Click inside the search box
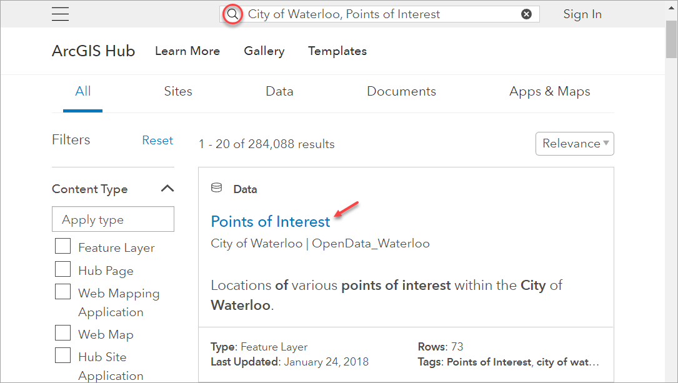Screen dimensions: 678x383 click(x=380, y=14)
